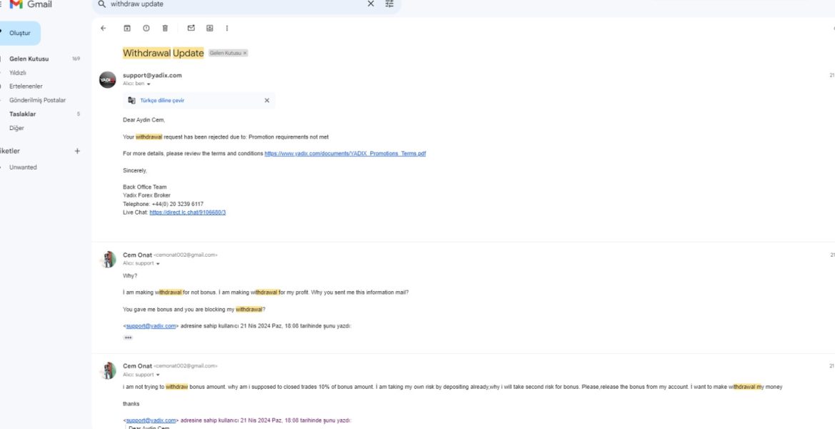Remove the Gelen Kutusu label from the email
This screenshot has width=835, height=429.
point(245,54)
